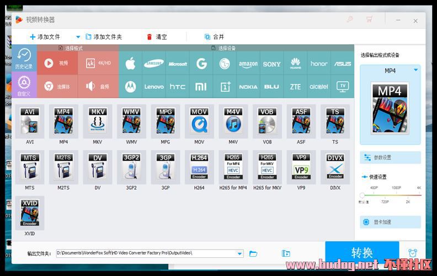Browse output folder with folder icon

253,254
